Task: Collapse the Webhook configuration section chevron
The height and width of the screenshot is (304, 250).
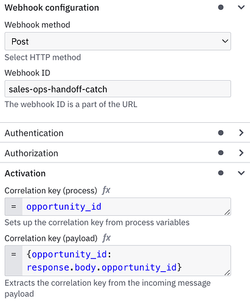Action: pos(241,7)
